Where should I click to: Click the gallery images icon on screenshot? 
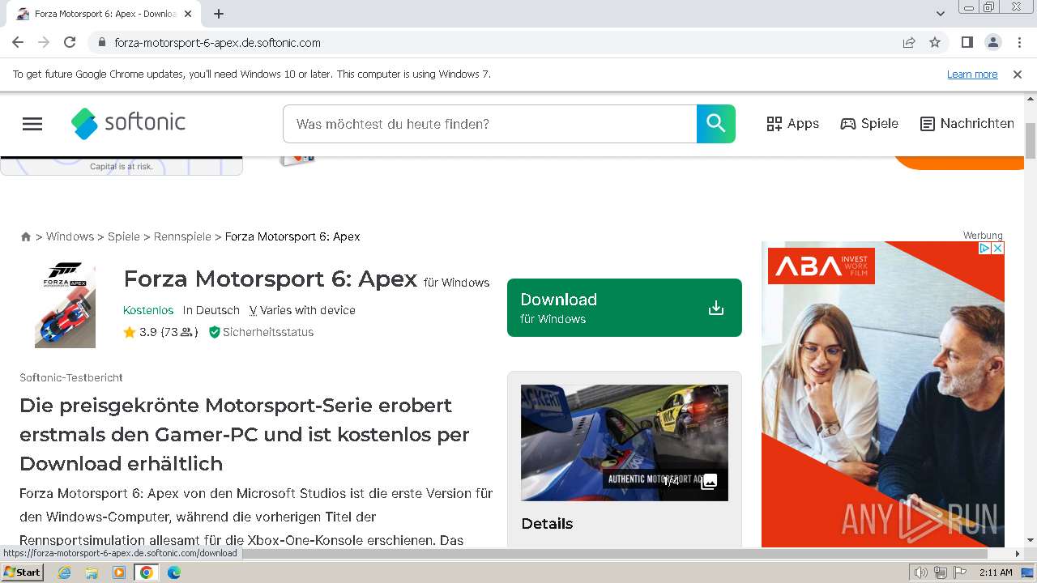point(709,481)
